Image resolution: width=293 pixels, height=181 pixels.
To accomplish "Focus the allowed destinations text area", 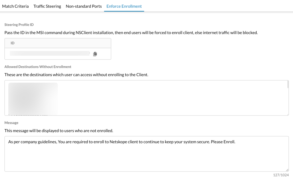I will click(147, 98).
